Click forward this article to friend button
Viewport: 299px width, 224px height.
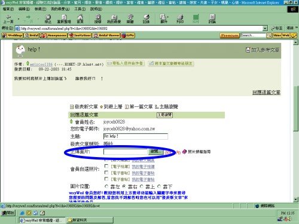click(171, 63)
